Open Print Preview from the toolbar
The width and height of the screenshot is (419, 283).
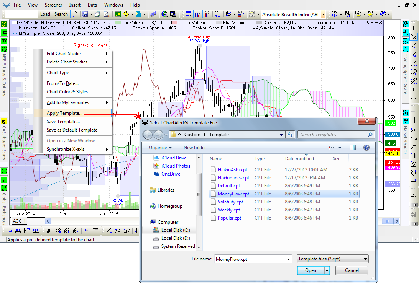(x=107, y=14)
